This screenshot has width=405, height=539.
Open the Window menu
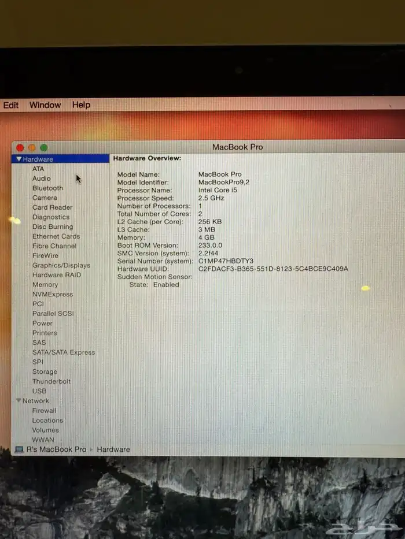tap(45, 105)
